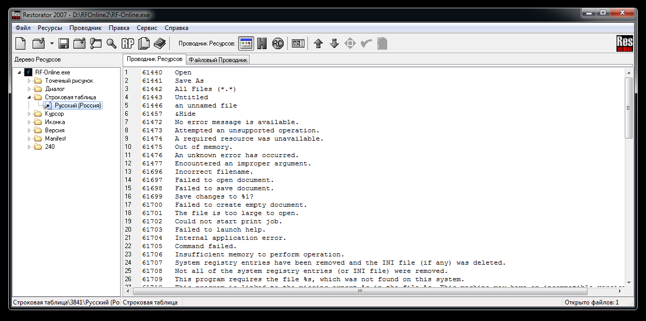The image size is (646, 321).
Task: Click the vertical scrollbar up arrow
Action: pyautogui.click(x=629, y=73)
